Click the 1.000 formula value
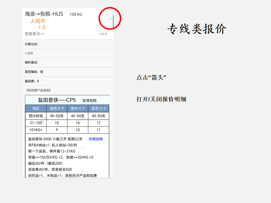This screenshot has width=271, height=203. 29,53
